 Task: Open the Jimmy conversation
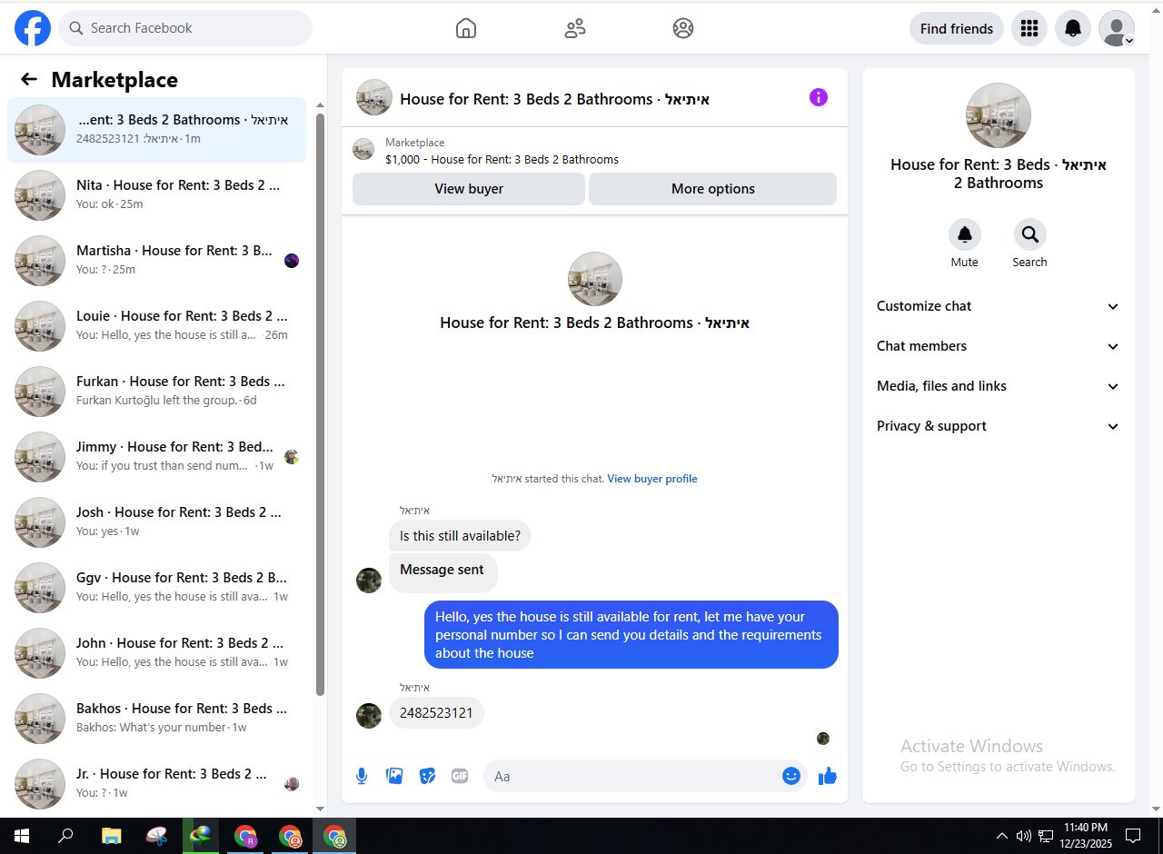tap(156, 457)
